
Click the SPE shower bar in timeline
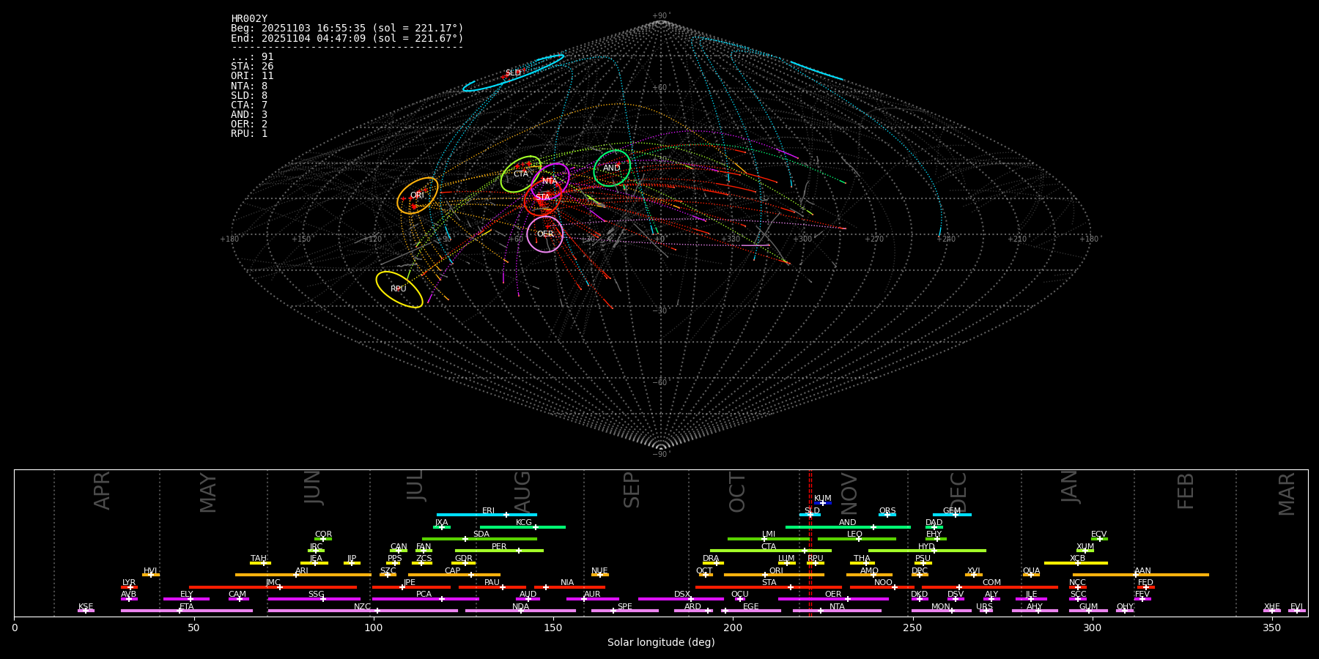click(625, 611)
